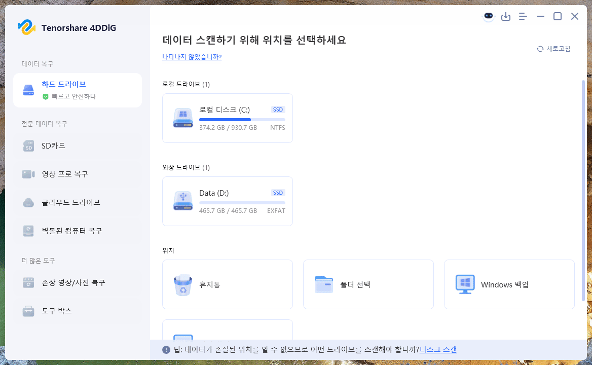Screen dimensions: 592x365
Task: Click the USB drive icon of Data (D:)
Action: click(183, 201)
